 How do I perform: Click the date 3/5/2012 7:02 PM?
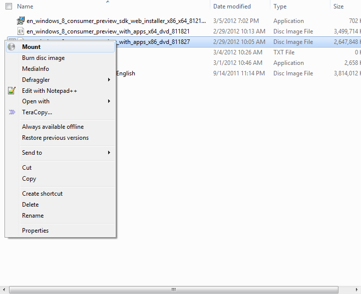[x=236, y=21]
